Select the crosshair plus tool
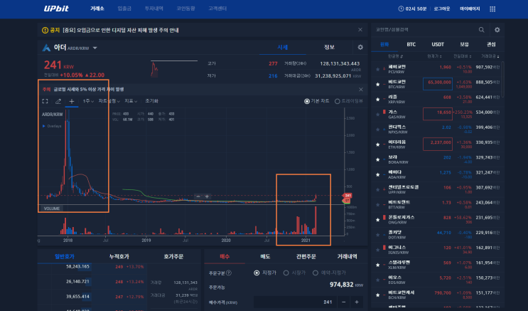Viewport: 528px width, 311px height. click(71, 101)
